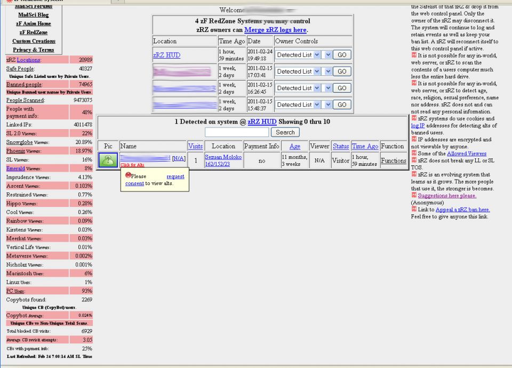Click the red 'Click for Alts' link
This screenshot has height=368, width=512.
(x=132, y=165)
